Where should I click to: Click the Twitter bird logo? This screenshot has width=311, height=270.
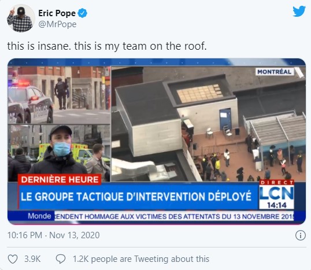(x=299, y=12)
